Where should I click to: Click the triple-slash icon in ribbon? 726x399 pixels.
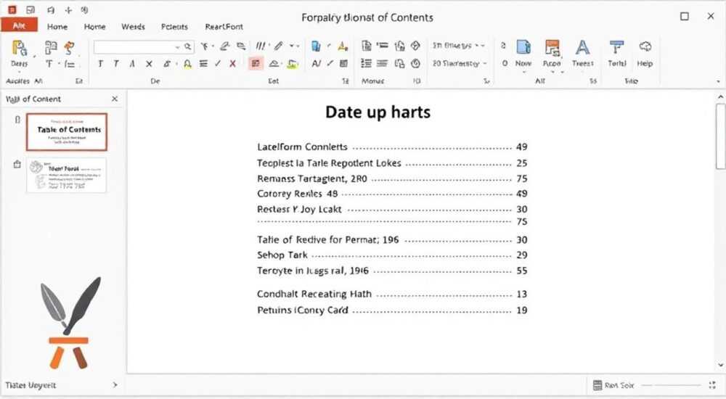click(261, 46)
